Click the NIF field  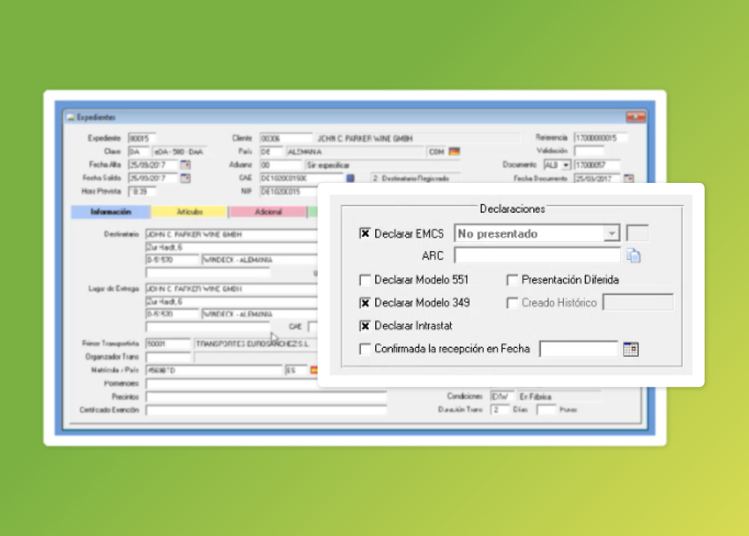click(x=288, y=191)
